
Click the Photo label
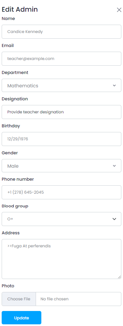tap(8, 286)
